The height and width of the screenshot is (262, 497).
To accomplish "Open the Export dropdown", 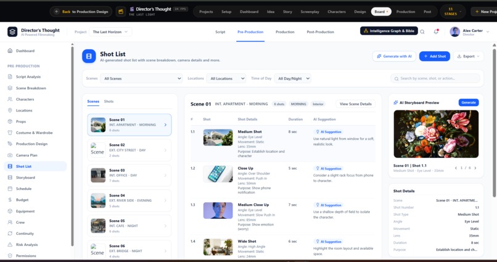I will coord(469,56).
